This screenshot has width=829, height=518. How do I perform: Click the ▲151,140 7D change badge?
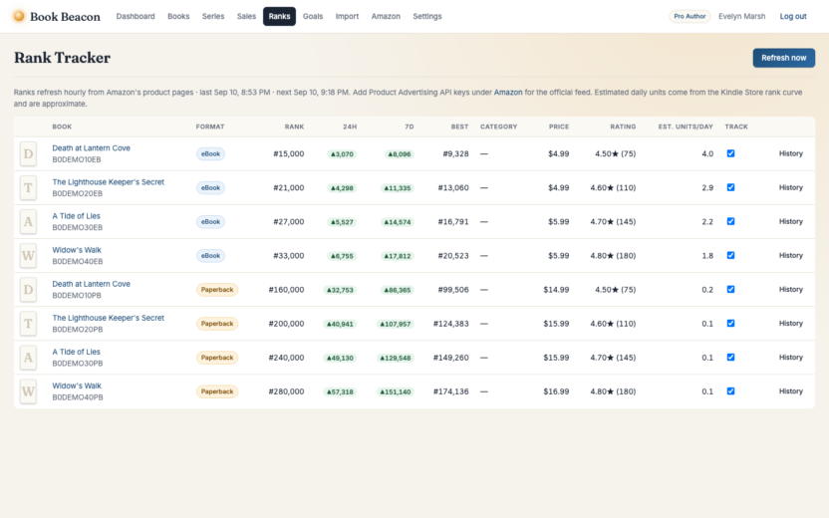pyautogui.click(x=395, y=392)
